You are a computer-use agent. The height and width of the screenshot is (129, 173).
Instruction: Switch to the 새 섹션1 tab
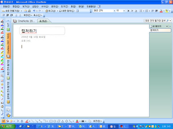43,21
